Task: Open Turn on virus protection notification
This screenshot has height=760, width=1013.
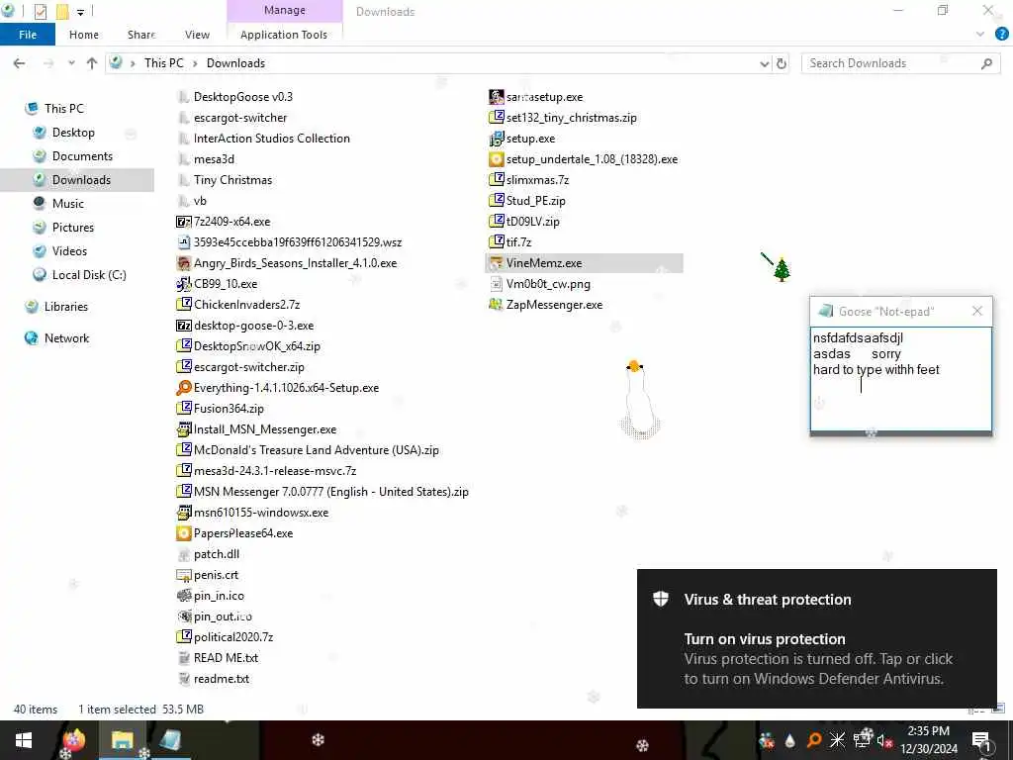Action: 816,638
